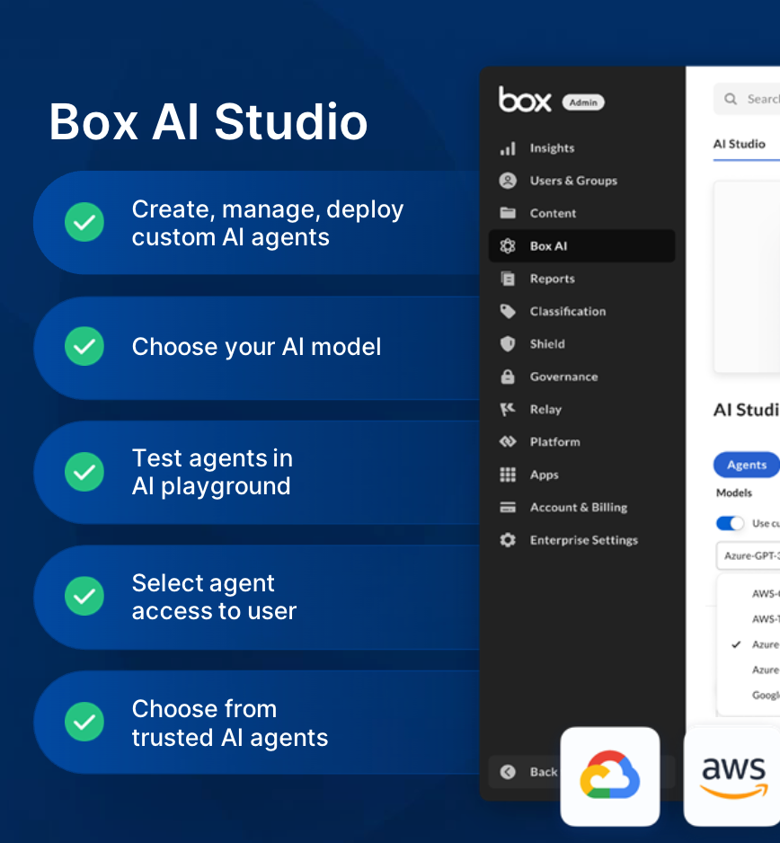
Task: Click the Enterprise Settings gear icon
Action: (508, 540)
